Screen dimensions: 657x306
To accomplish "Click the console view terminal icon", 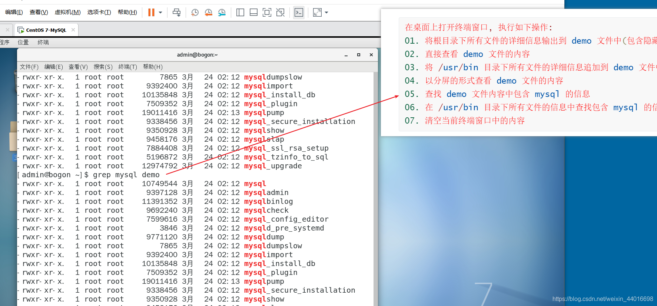I will pos(299,13).
